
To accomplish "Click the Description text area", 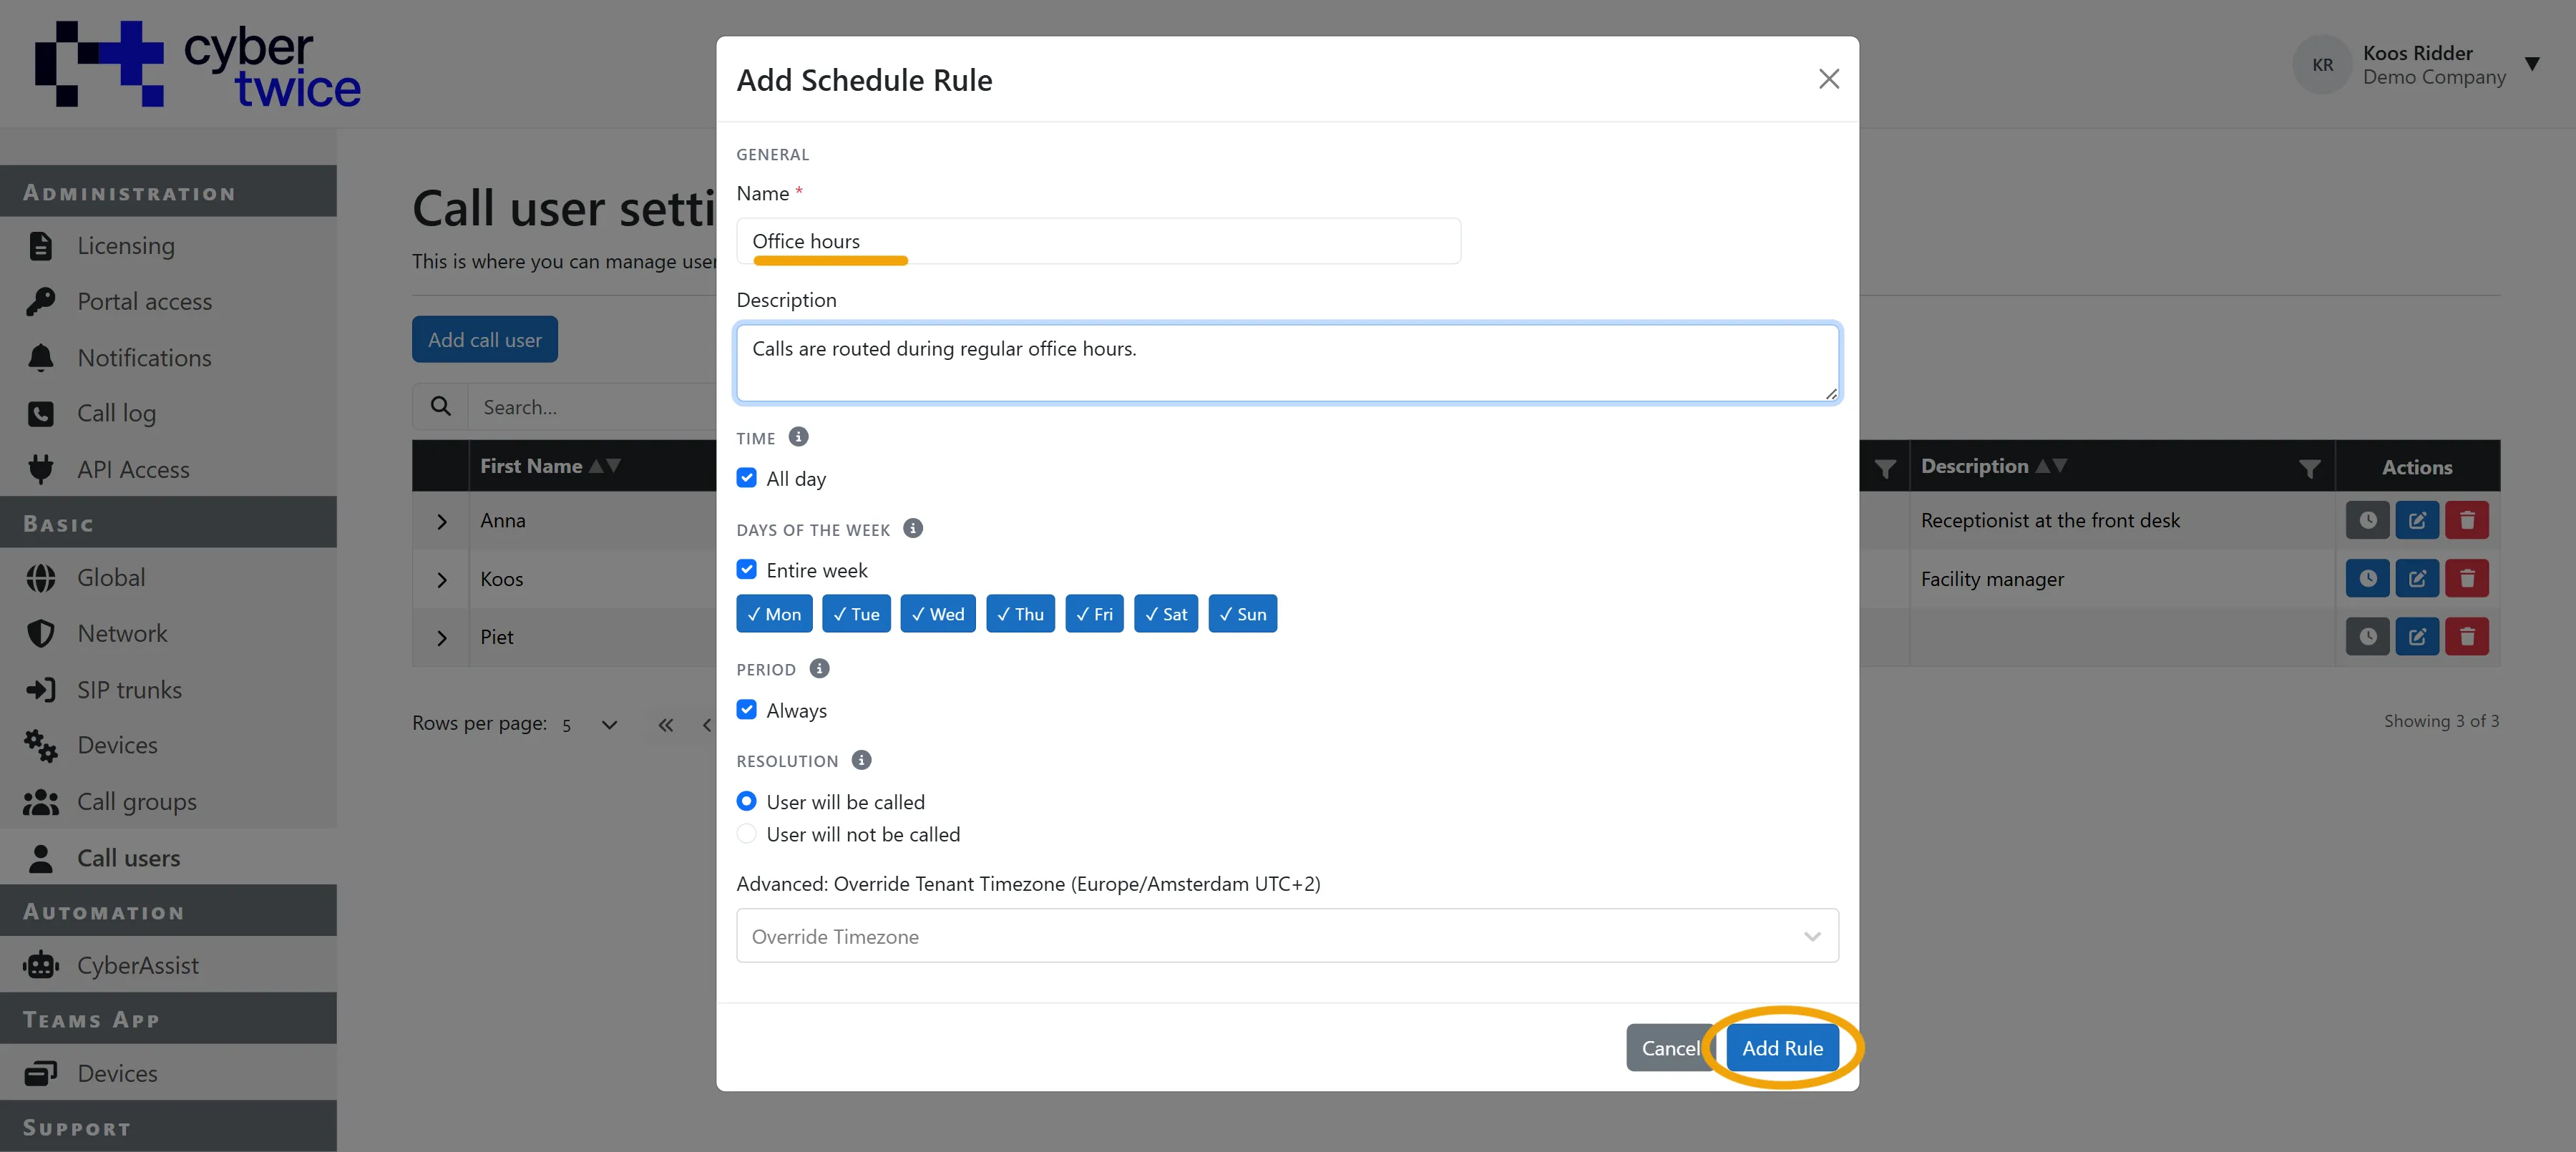I will [x=1287, y=363].
